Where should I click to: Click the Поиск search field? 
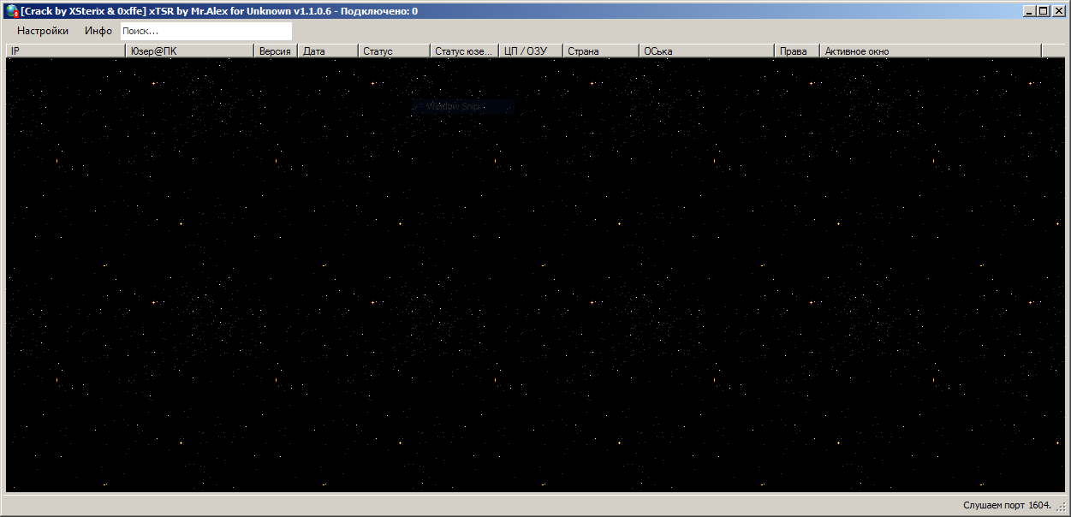205,31
